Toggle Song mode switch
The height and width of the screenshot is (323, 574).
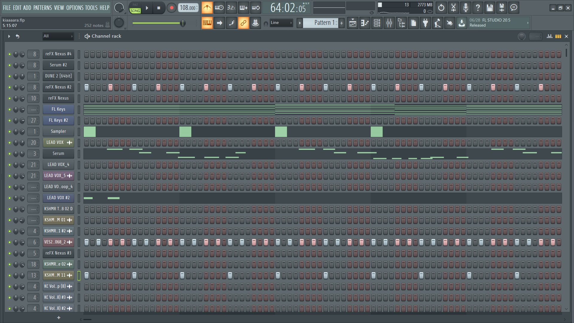pos(135,10)
